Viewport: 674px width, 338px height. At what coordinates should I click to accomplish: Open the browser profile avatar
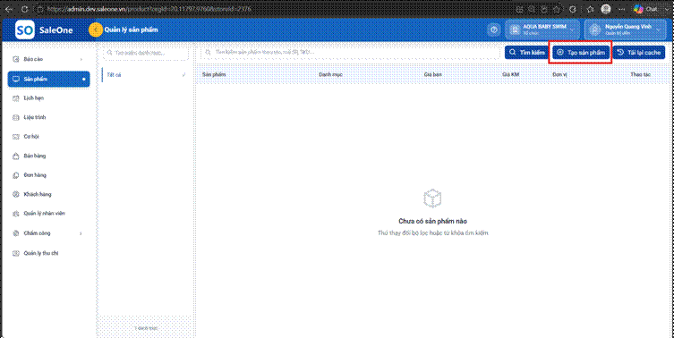[606, 9]
